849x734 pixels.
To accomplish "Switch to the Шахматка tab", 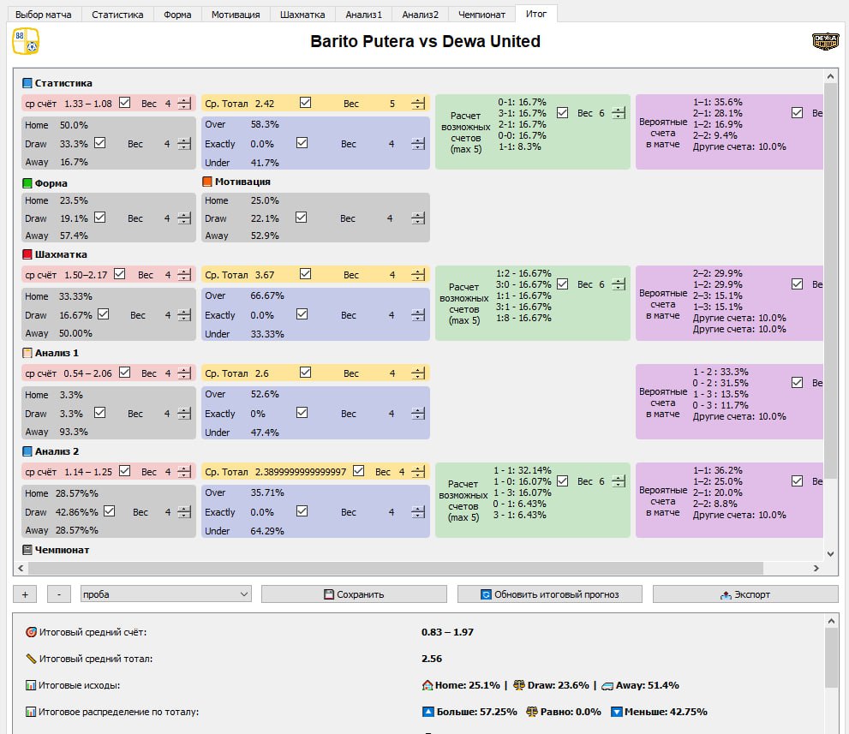I will 302,15.
